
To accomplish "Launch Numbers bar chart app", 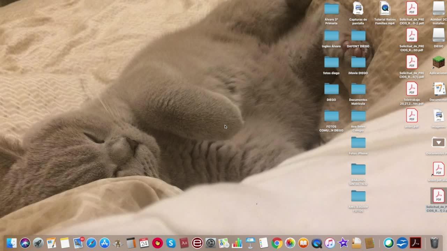I will coord(237,243).
